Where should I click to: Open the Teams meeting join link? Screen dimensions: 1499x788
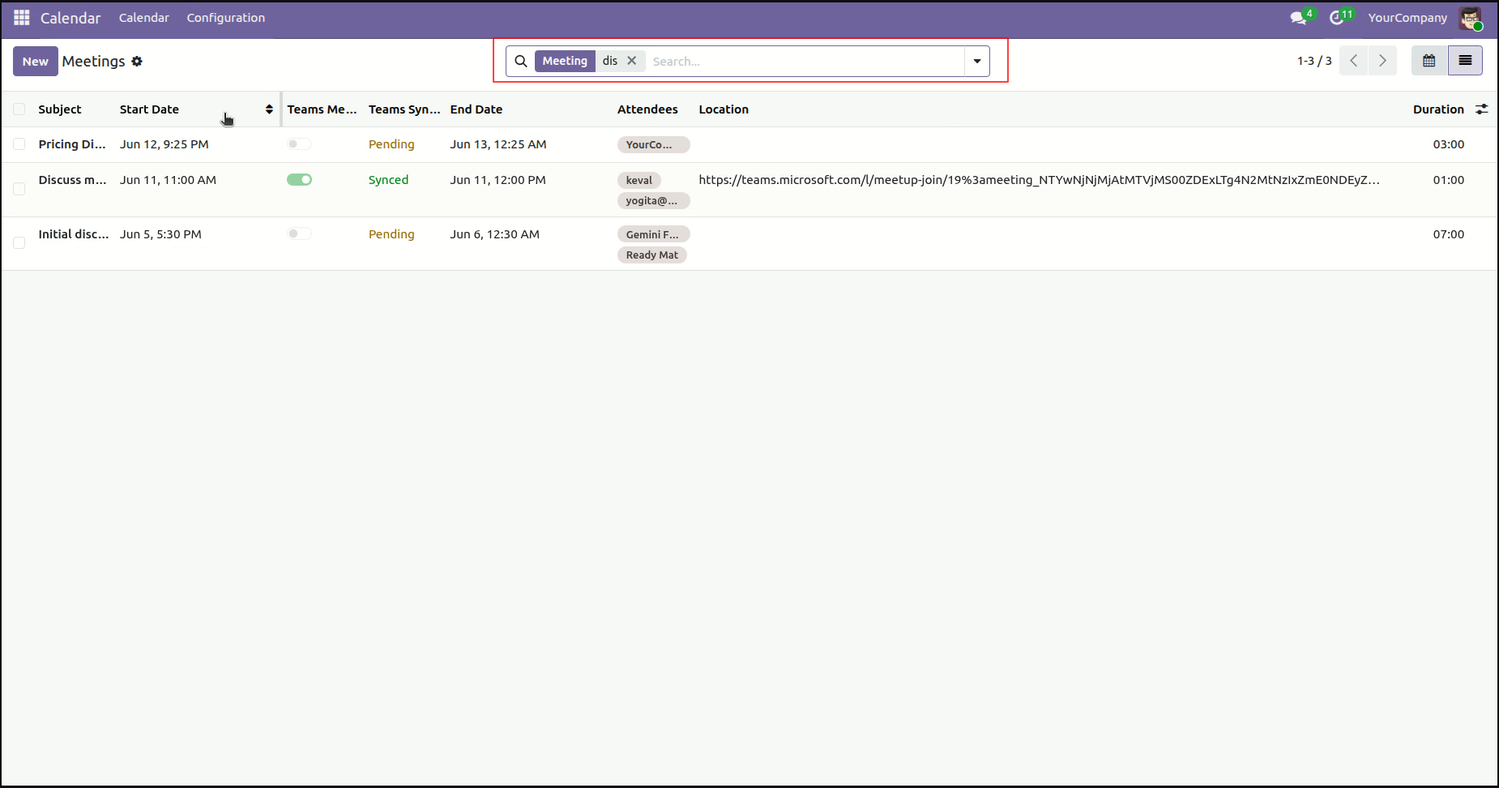[1040, 180]
